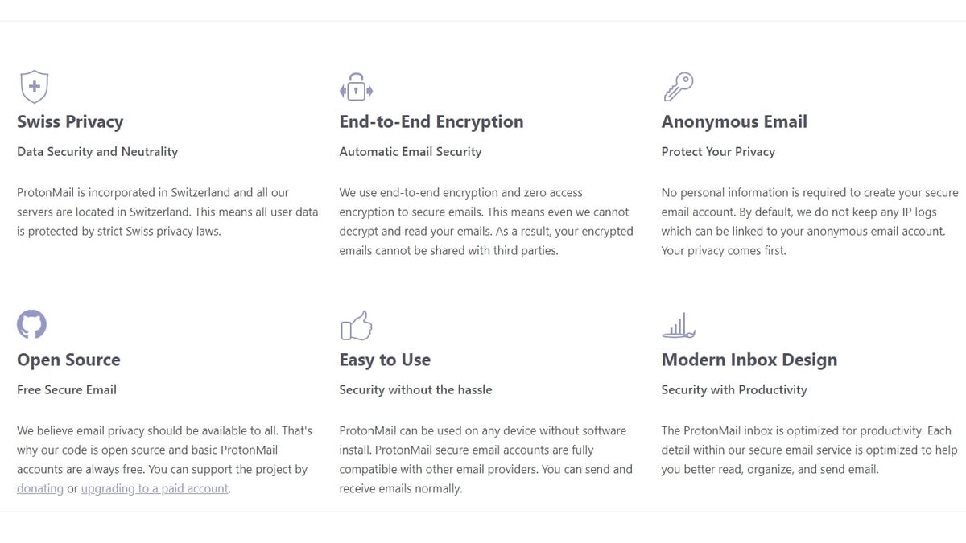Click the key icon above Anonymous Email
966x543 pixels.
678,84
